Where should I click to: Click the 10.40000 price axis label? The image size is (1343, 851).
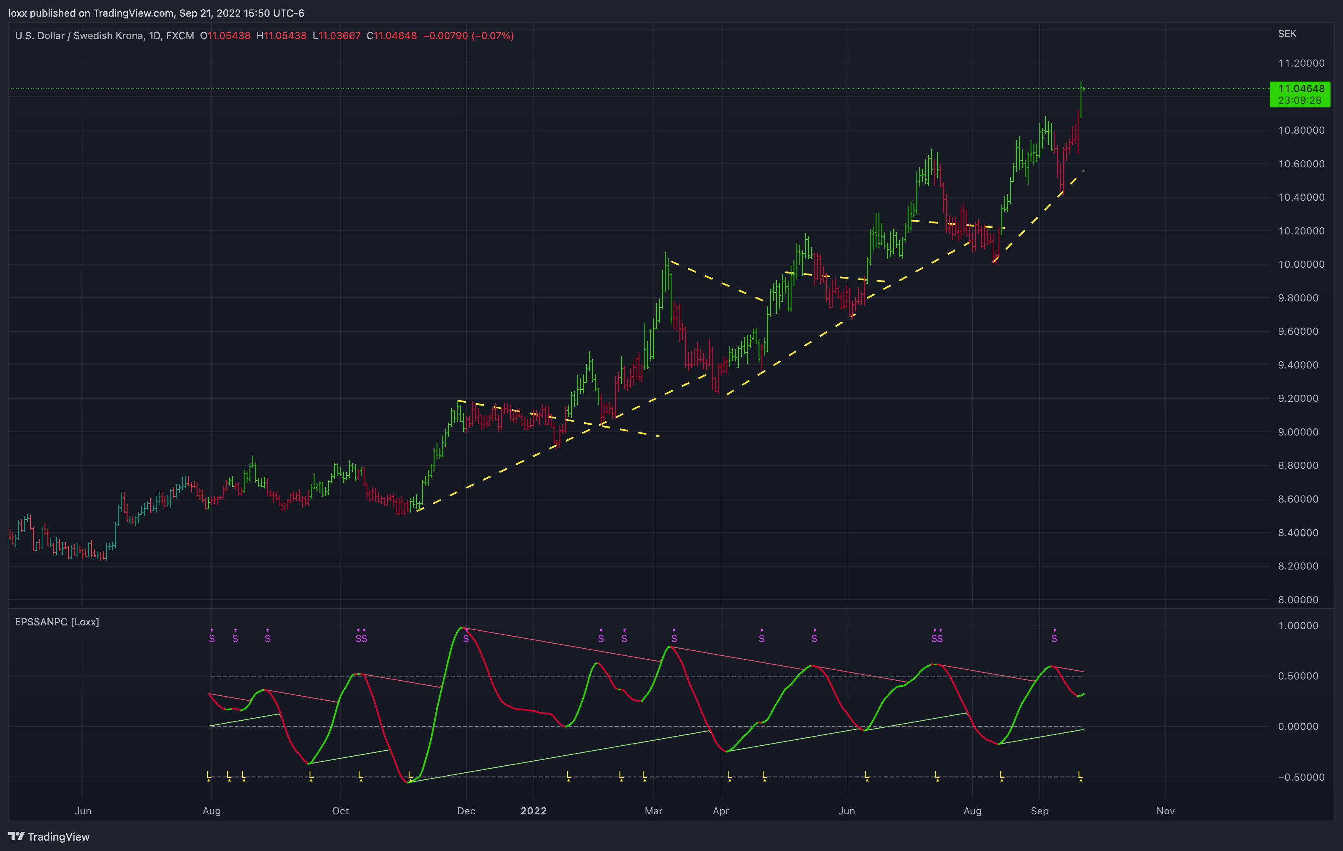(x=1301, y=197)
